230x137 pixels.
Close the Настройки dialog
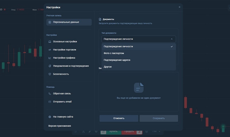pyautogui.click(x=179, y=7)
